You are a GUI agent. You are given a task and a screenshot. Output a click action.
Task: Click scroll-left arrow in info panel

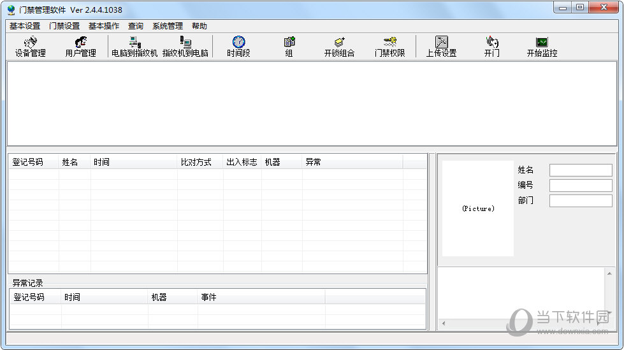tap(444, 323)
